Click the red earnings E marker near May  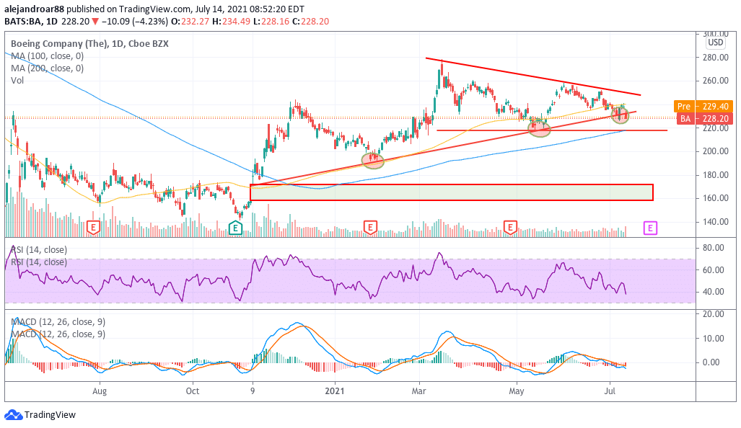tap(510, 228)
